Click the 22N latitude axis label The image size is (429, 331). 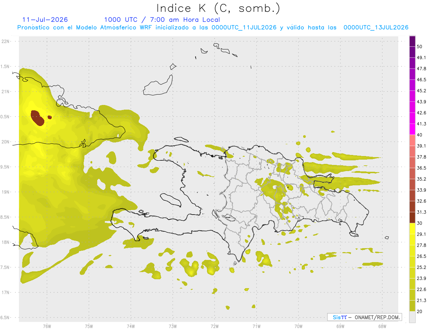(x=6, y=41)
